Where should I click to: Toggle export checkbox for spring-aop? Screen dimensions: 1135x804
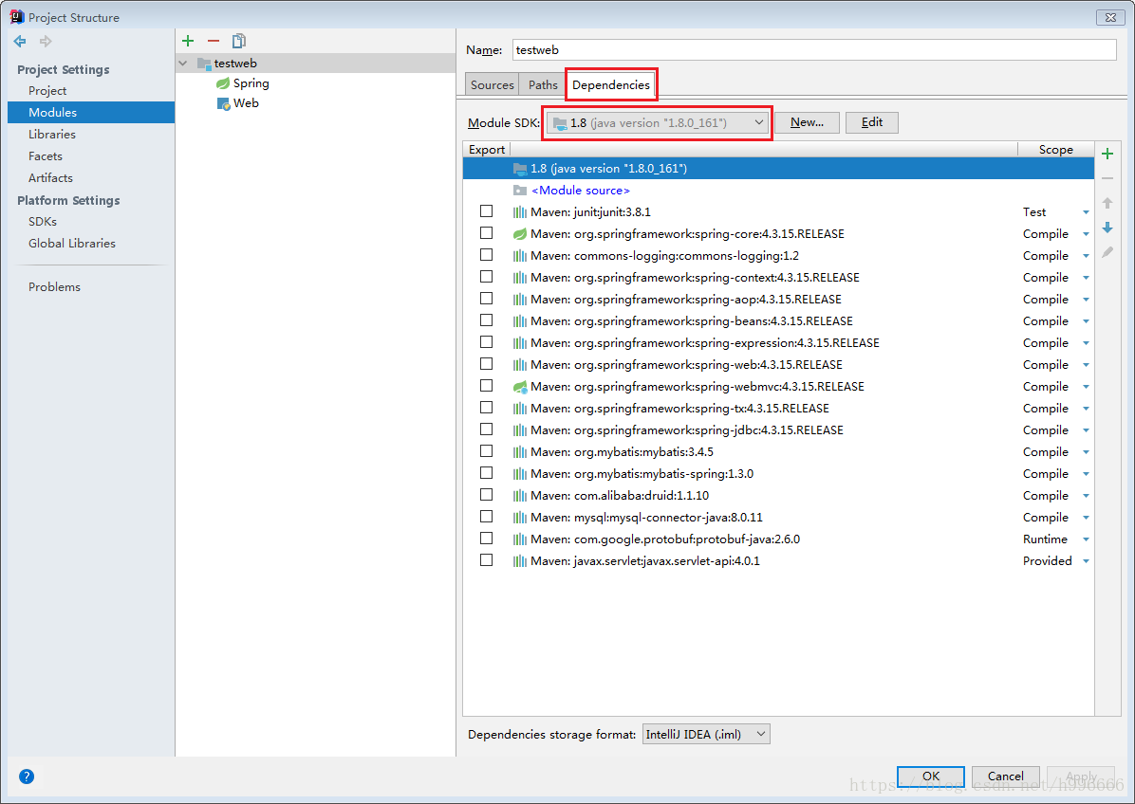[487, 298]
